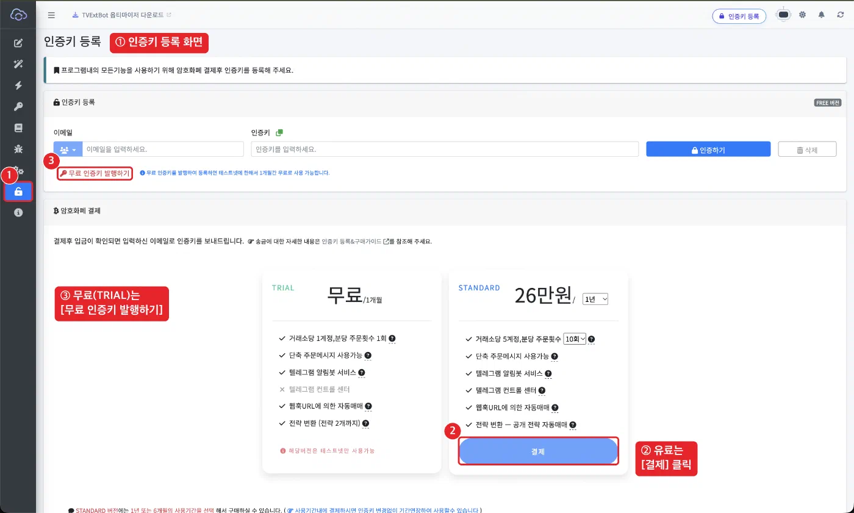
Task: Click the 인증키 등록 button in header
Action: pos(739,16)
